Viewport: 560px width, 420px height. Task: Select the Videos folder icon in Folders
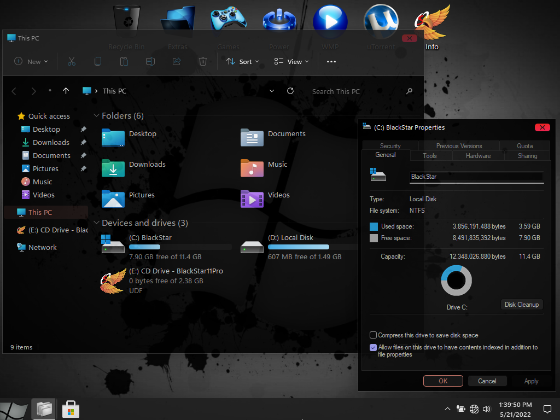tap(252, 199)
